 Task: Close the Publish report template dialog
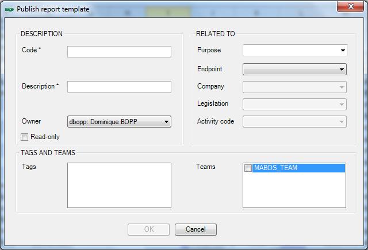[350, 7]
